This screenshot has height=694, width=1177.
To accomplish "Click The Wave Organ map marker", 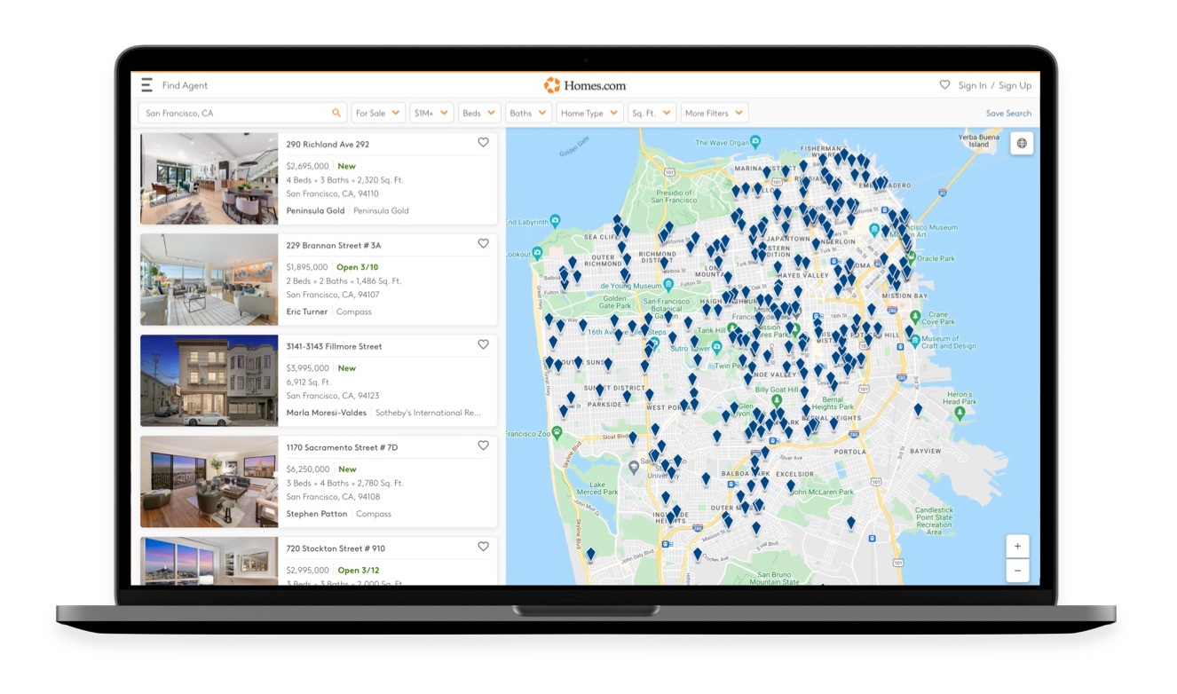I will click(x=754, y=140).
